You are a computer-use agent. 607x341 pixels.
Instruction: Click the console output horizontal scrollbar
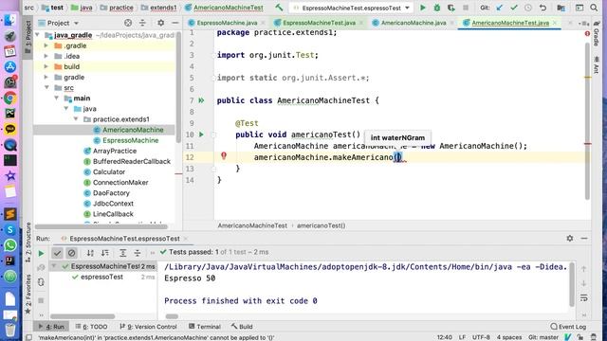pos(172,316)
